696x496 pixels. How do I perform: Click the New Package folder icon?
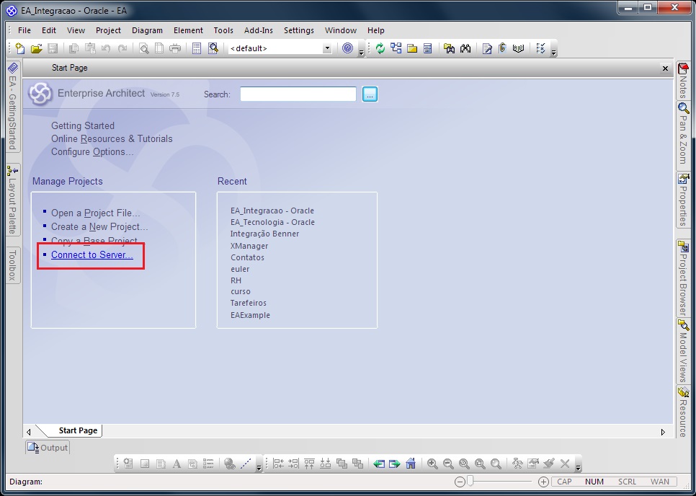coord(412,48)
